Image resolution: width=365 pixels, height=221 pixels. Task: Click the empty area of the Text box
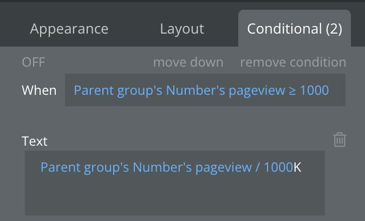pos(175,198)
